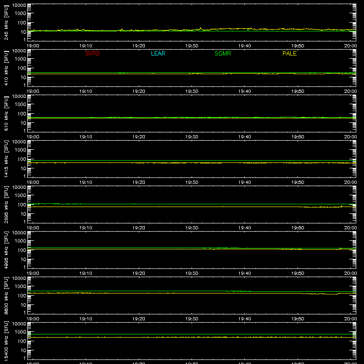Click 19:00 tick label under 1415 MHz plot
364x364 pixels.
pos(33,182)
